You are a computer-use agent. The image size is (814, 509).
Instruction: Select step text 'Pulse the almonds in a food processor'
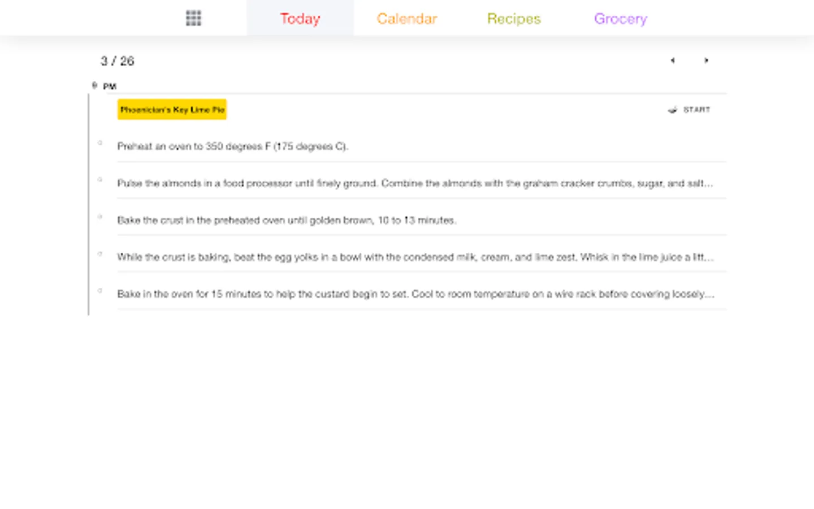(415, 183)
